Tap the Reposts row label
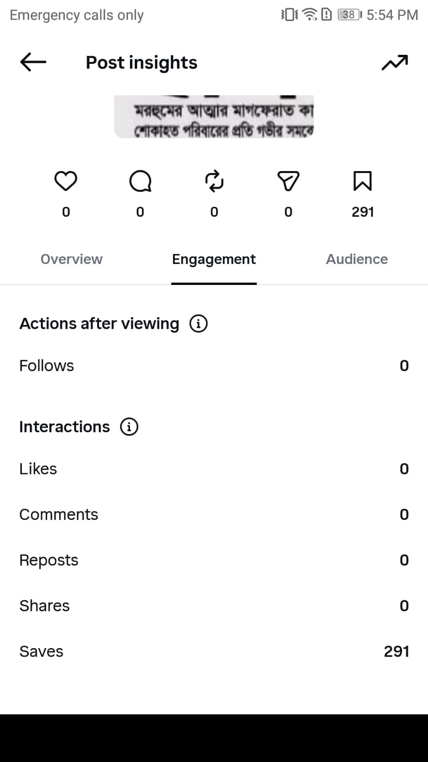The height and width of the screenshot is (762, 428). [x=49, y=560]
